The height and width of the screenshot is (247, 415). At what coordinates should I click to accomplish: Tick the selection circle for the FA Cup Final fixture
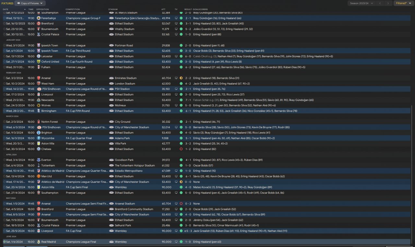click(x=4, y=231)
